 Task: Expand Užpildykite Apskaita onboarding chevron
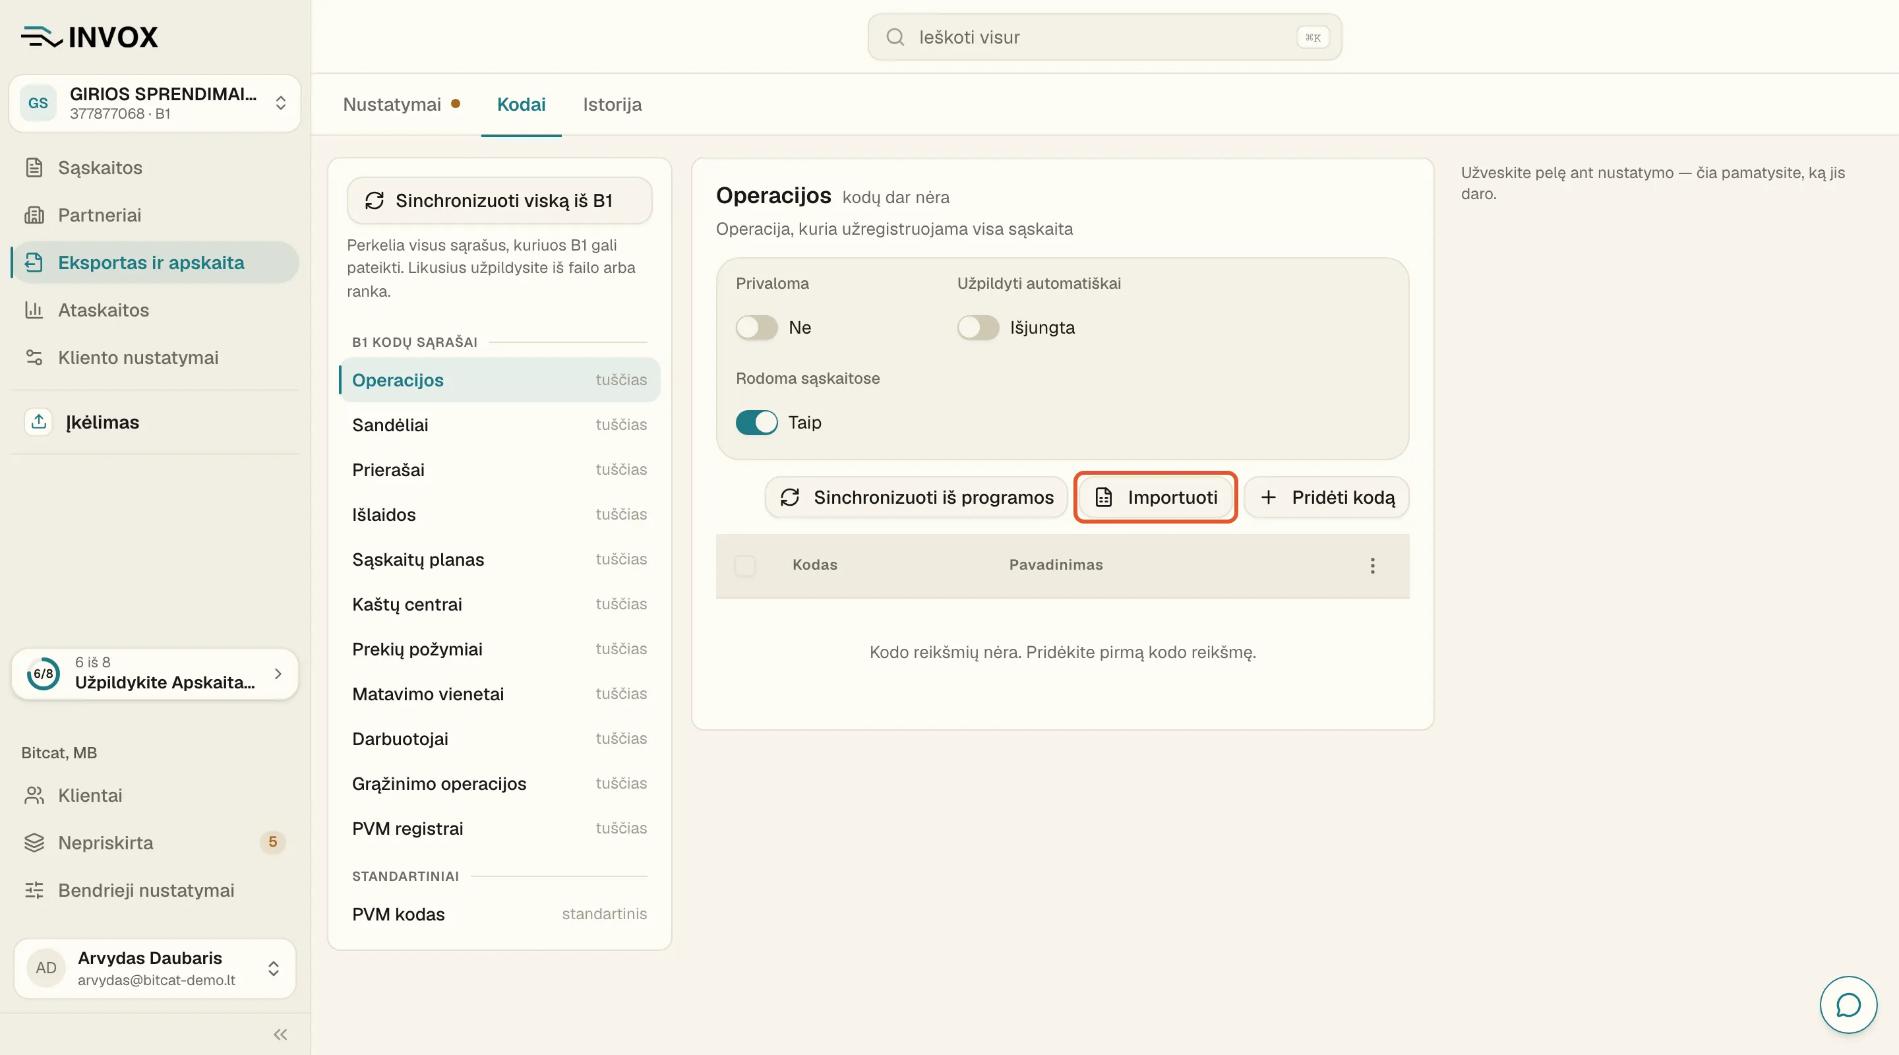tap(278, 674)
